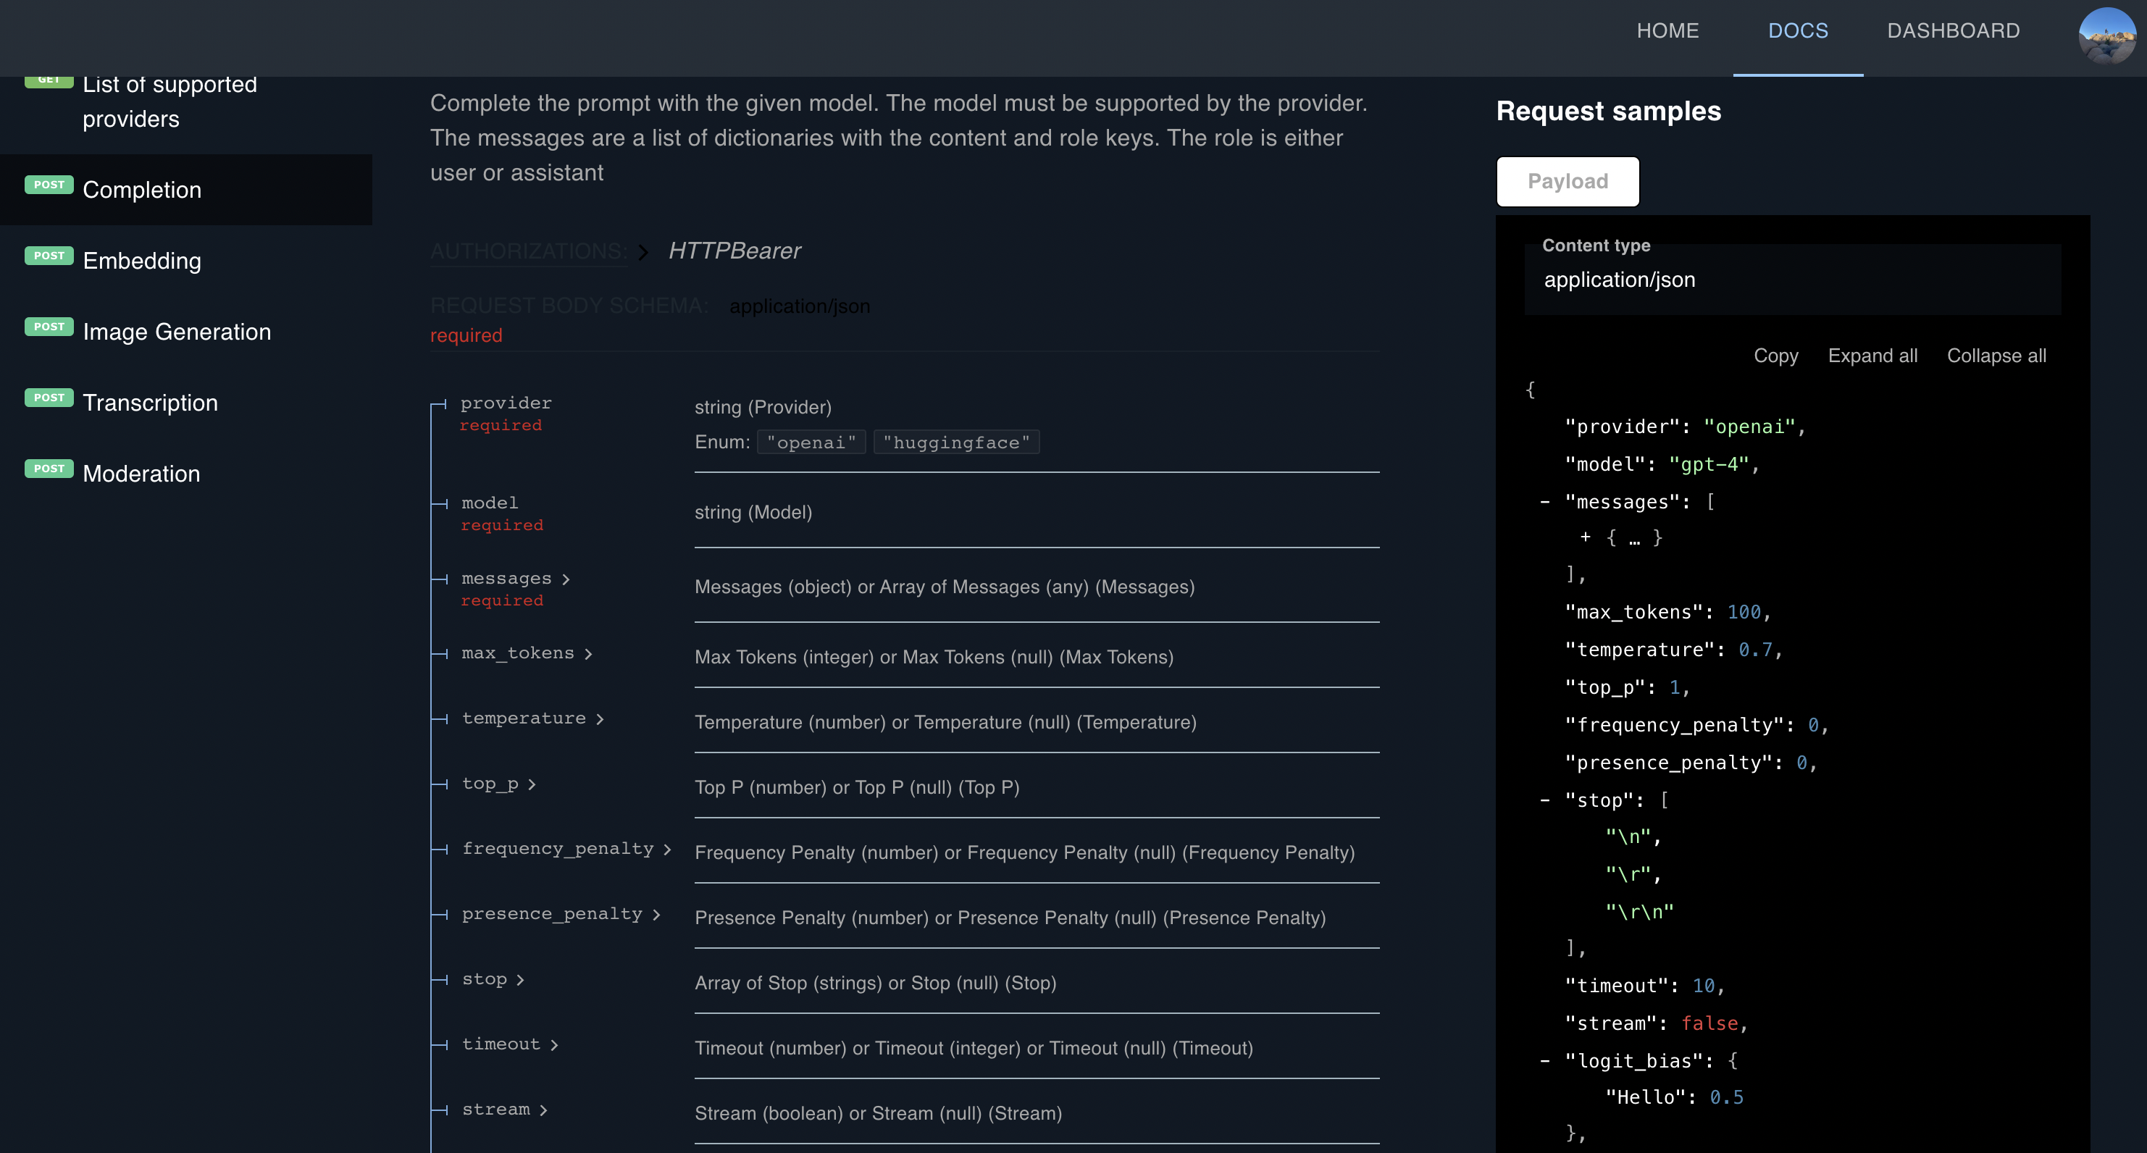Click POST badge beside Image Generation
Screen dimensions: 2147x1153
49,327
